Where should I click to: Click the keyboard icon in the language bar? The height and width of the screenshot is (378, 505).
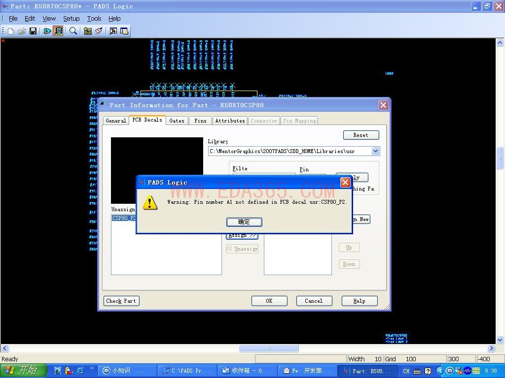417,371
